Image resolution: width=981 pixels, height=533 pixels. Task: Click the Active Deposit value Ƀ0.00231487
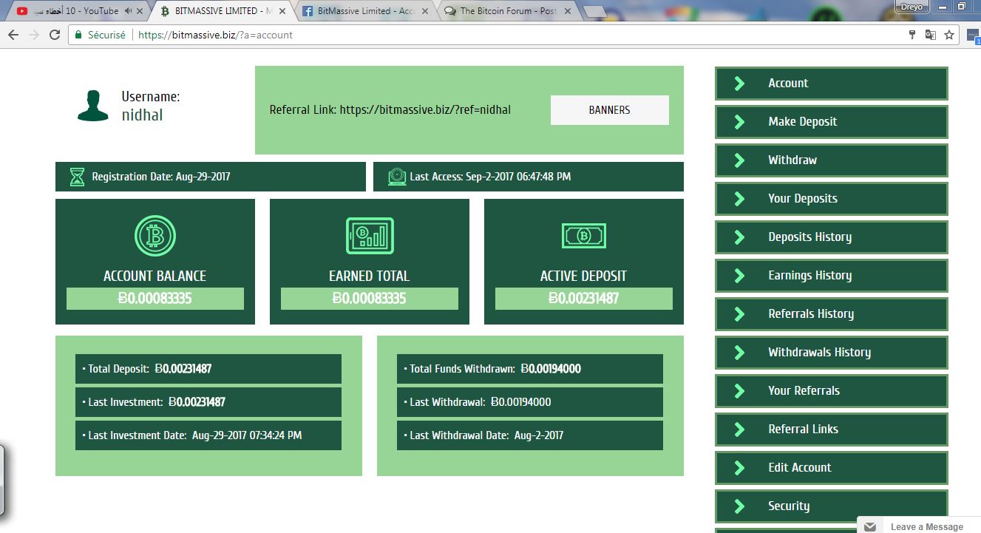coord(584,299)
